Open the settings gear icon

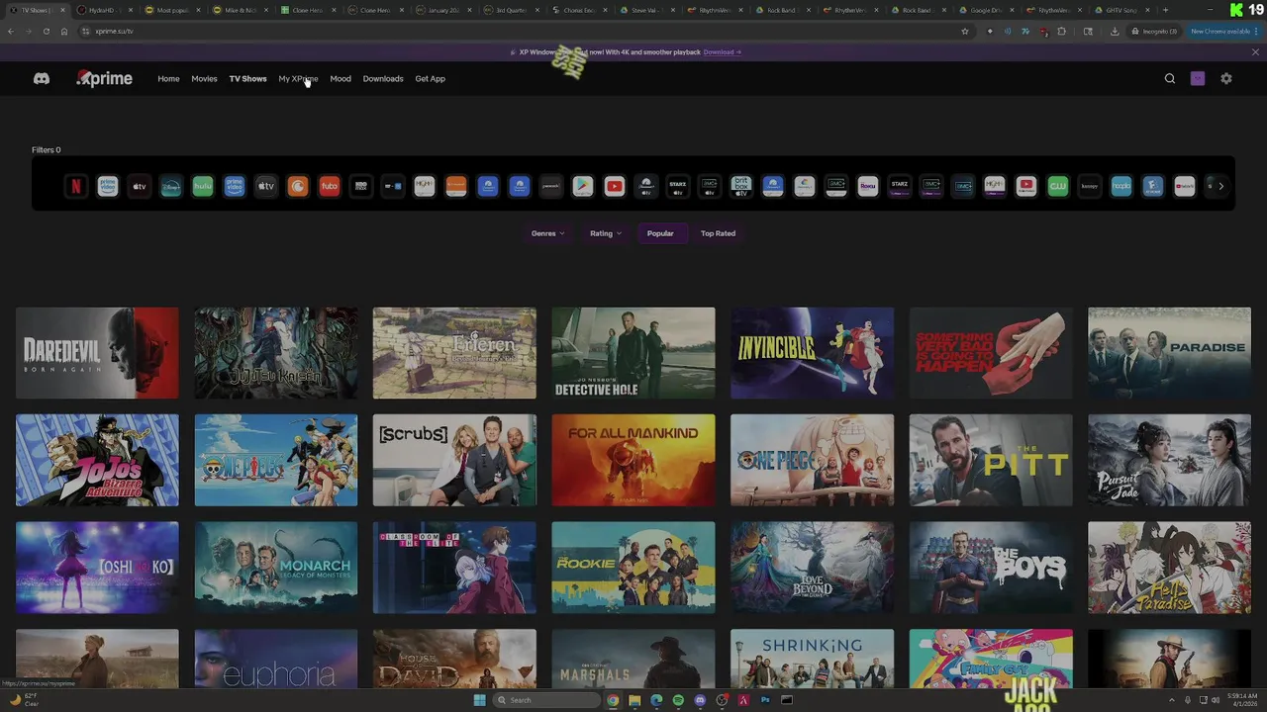click(1226, 78)
